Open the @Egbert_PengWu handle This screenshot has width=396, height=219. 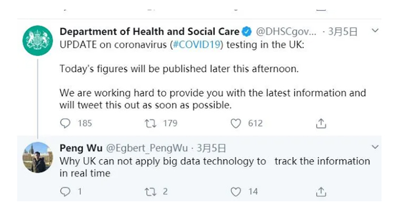click(x=147, y=148)
